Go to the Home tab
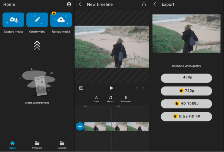Image resolution: width=224 pixels, height=152 pixels. (12, 145)
